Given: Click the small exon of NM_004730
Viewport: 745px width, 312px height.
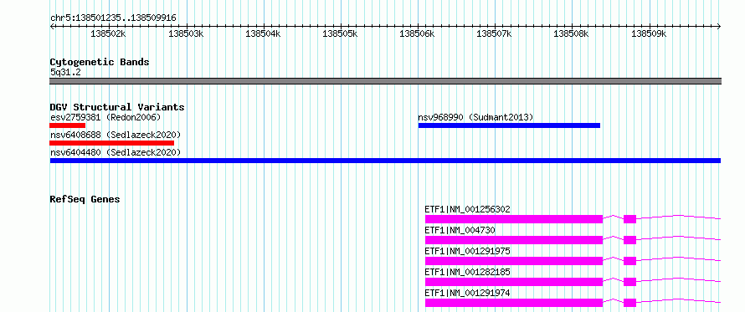Looking at the screenshot, I should tap(630, 240).
